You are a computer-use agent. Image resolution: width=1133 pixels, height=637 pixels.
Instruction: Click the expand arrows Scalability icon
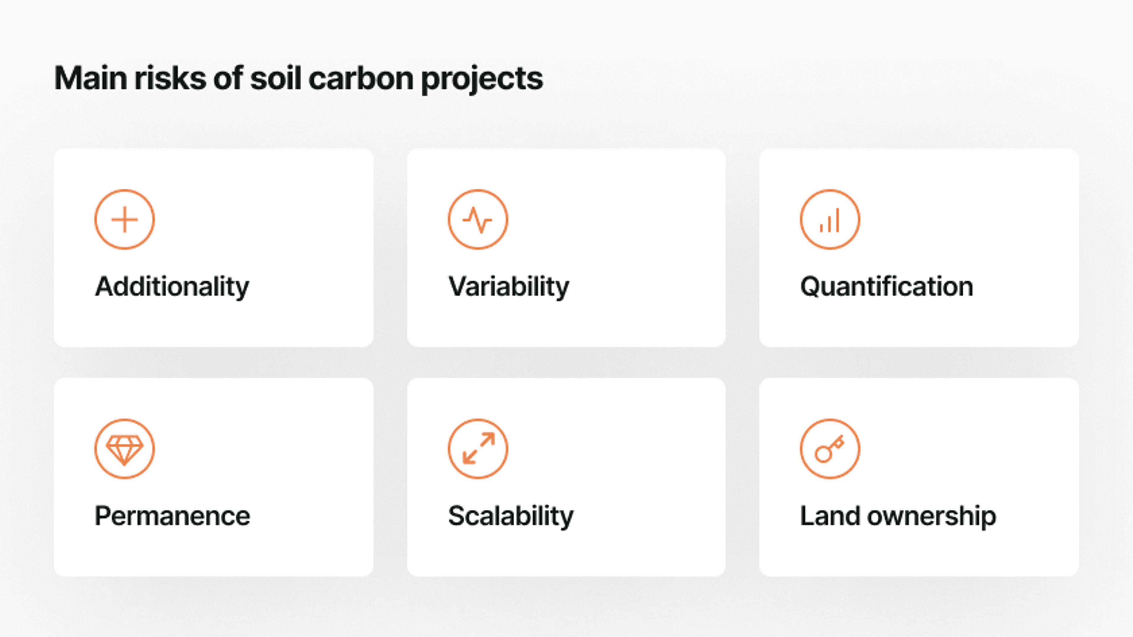pyautogui.click(x=478, y=449)
